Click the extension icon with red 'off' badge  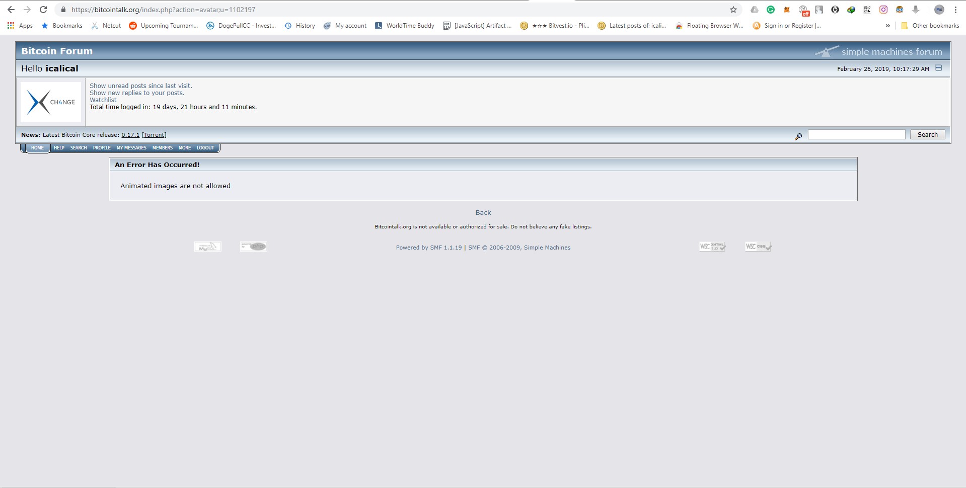[x=803, y=10]
